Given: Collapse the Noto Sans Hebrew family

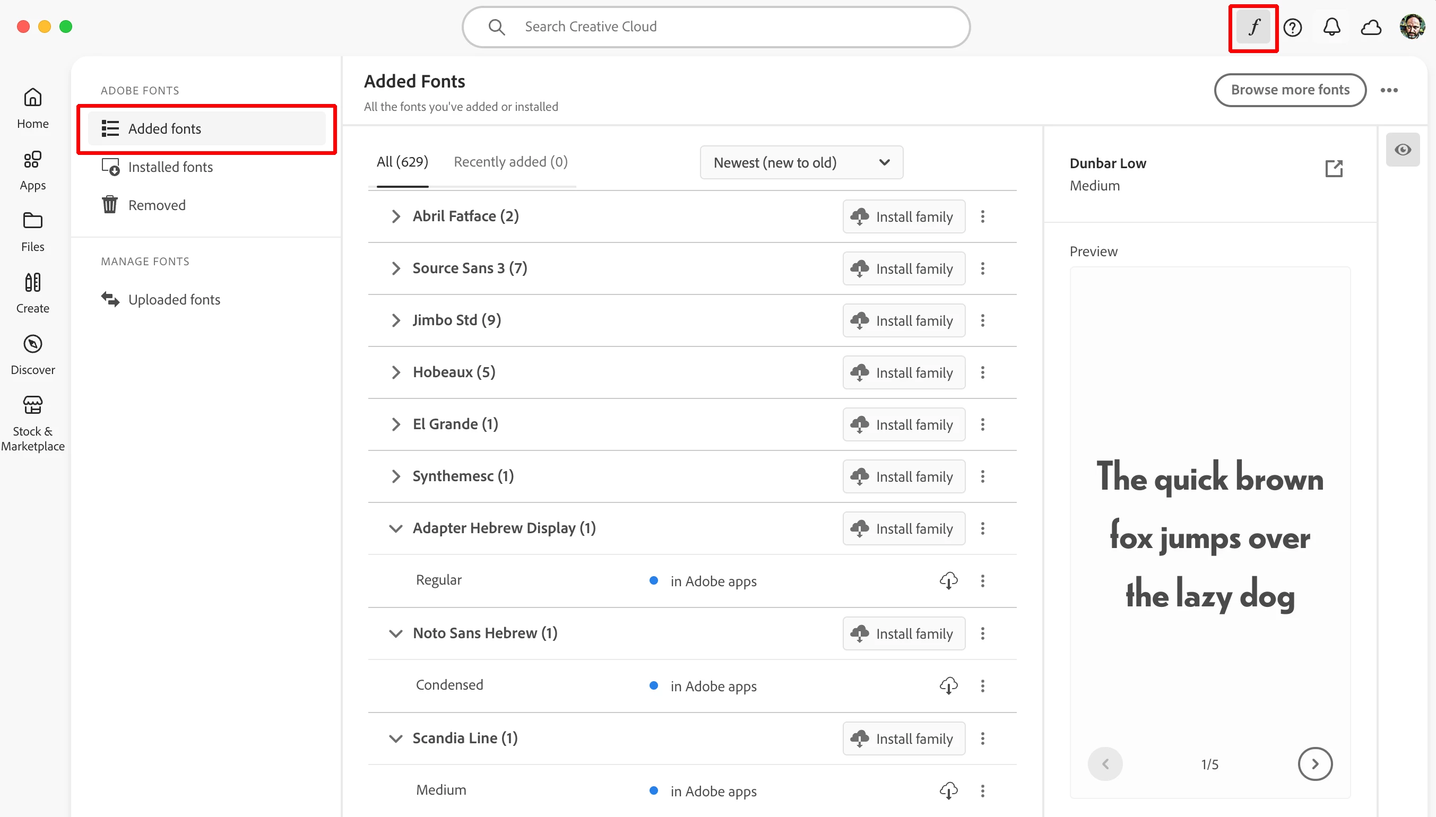Looking at the screenshot, I should [395, 633].
